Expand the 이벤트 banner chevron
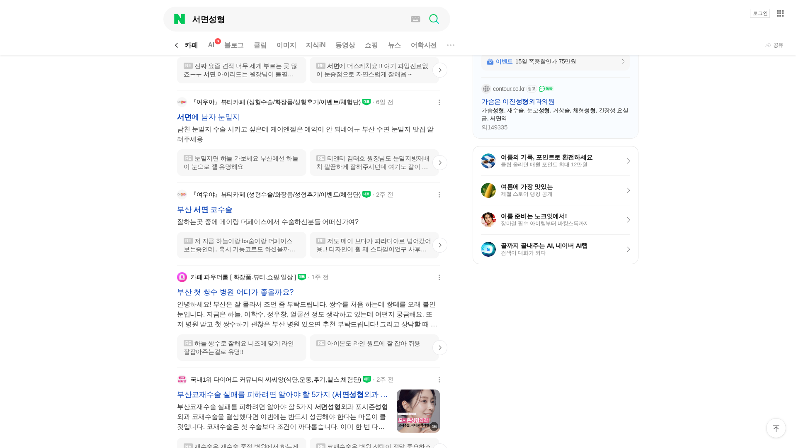The height and width of the screenshot is (448, 796). 623,62
